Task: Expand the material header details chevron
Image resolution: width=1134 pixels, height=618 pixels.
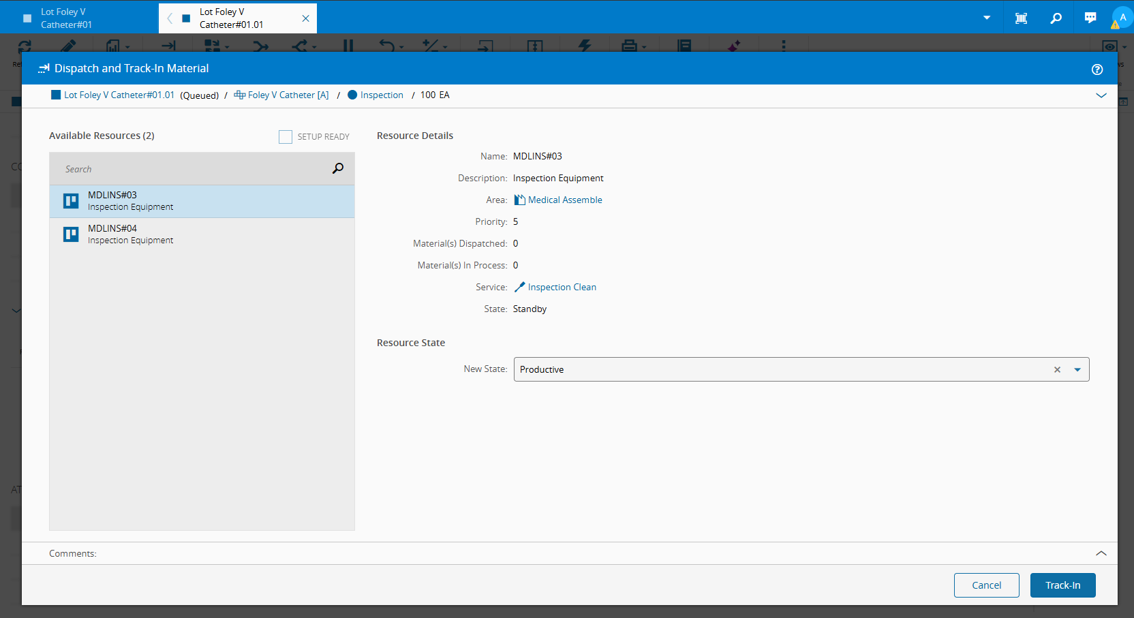Action: [1101, 95]
